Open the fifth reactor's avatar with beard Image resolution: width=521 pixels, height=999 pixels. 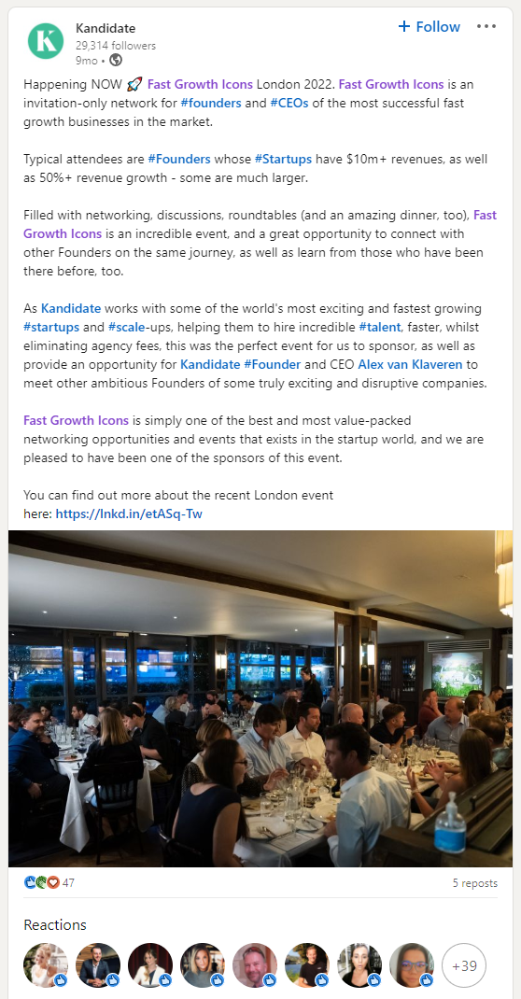pos(255,965)
